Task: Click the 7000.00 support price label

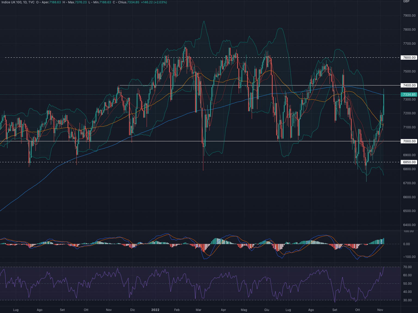Action: (409, 141)
